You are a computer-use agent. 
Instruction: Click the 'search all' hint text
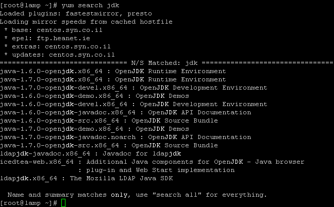(177, 195)
